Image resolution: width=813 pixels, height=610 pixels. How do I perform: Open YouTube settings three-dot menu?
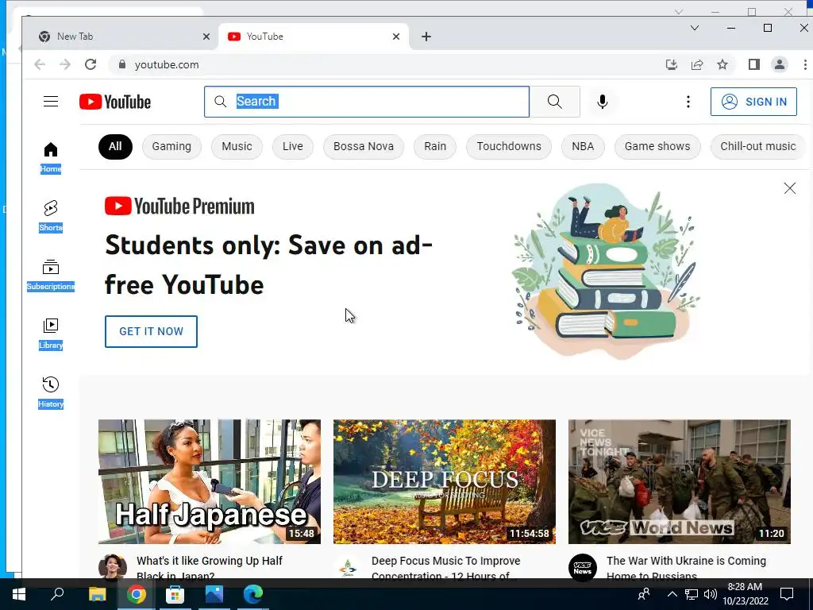(688, 102)
